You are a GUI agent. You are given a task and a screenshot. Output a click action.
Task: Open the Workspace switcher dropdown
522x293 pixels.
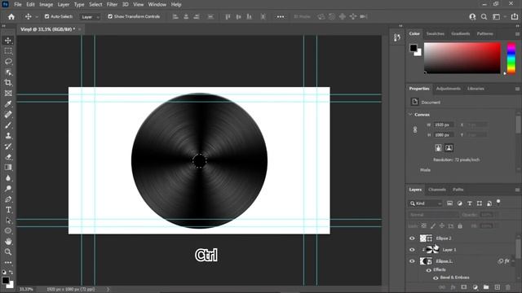[498, 16]
